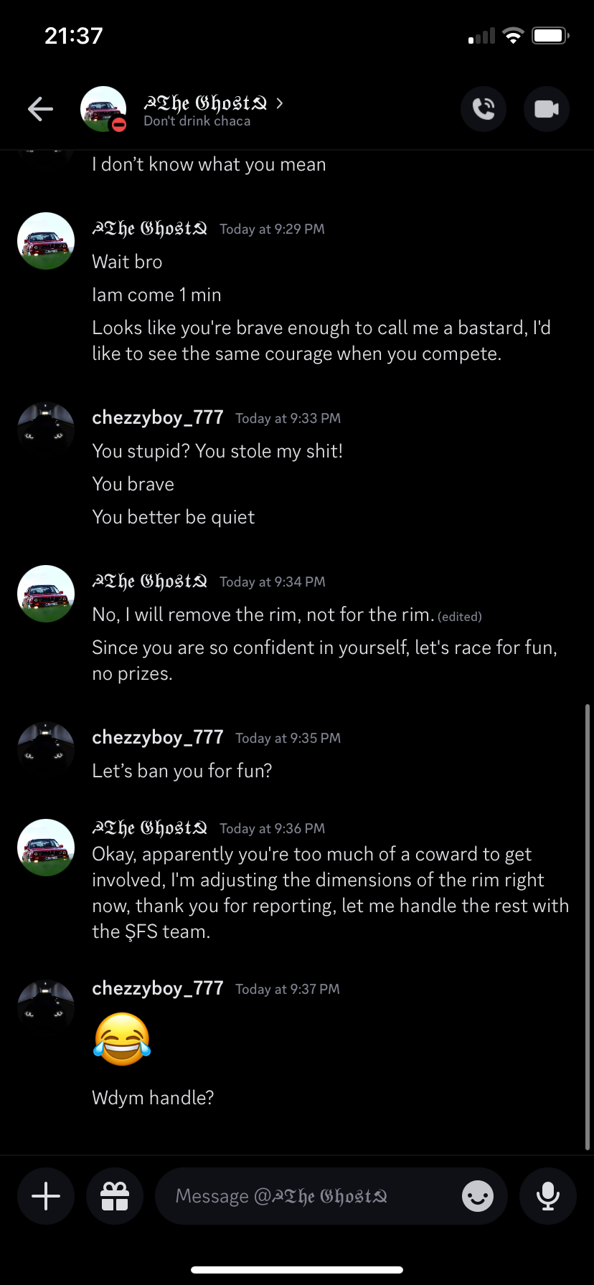Viewport: 594px width, 1285px height.
Task: Open the emoji picker
Action: pos(478,1196)
